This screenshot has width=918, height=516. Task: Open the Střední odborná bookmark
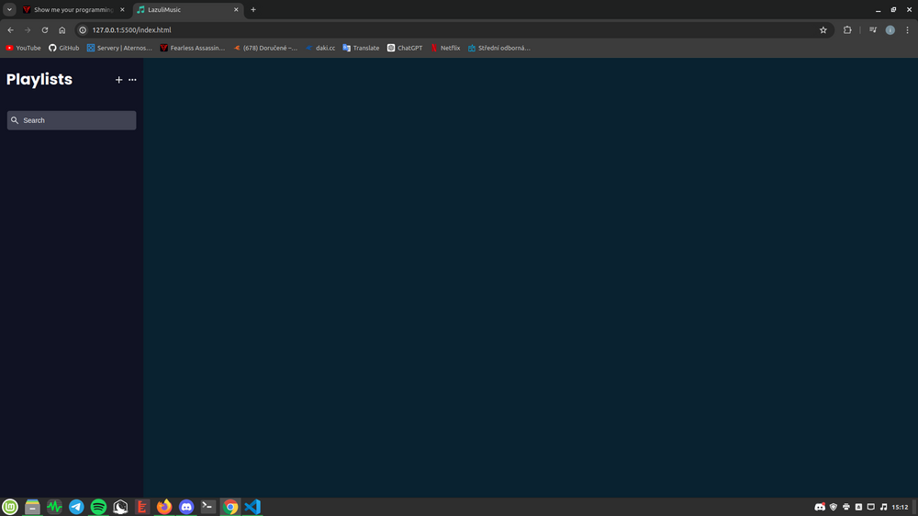(499, 48)
